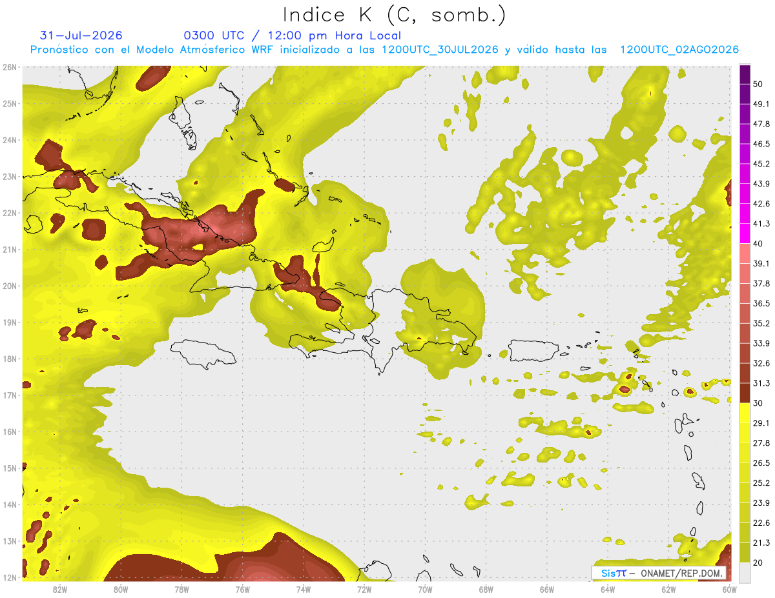Click legend value "46.5"
The image size is (775, 598).
coord(761,144)
